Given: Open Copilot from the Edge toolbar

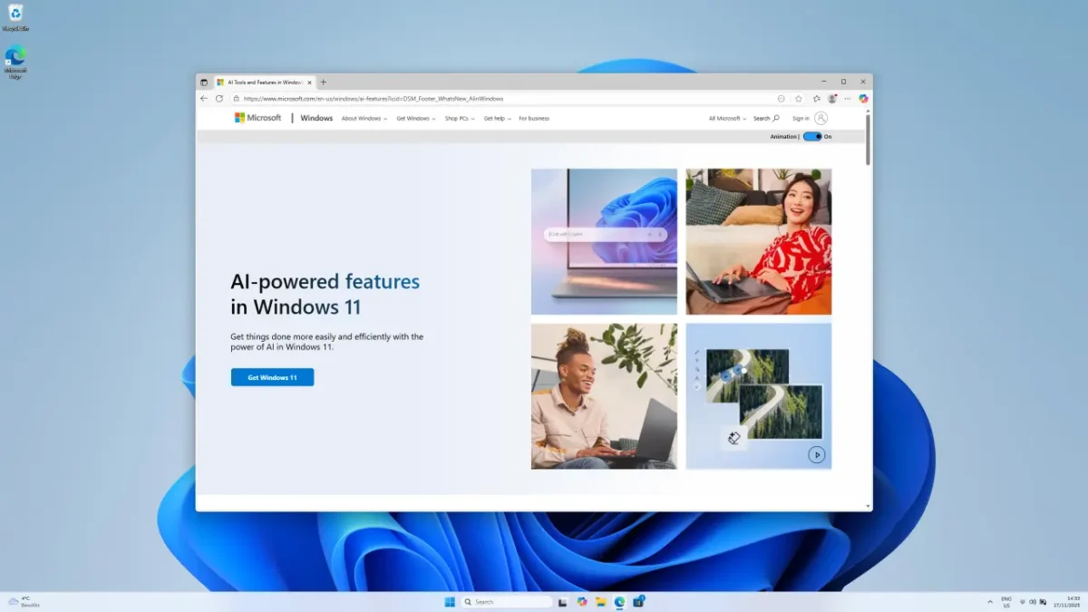Looking at the screenshot, I should [863, 99].
